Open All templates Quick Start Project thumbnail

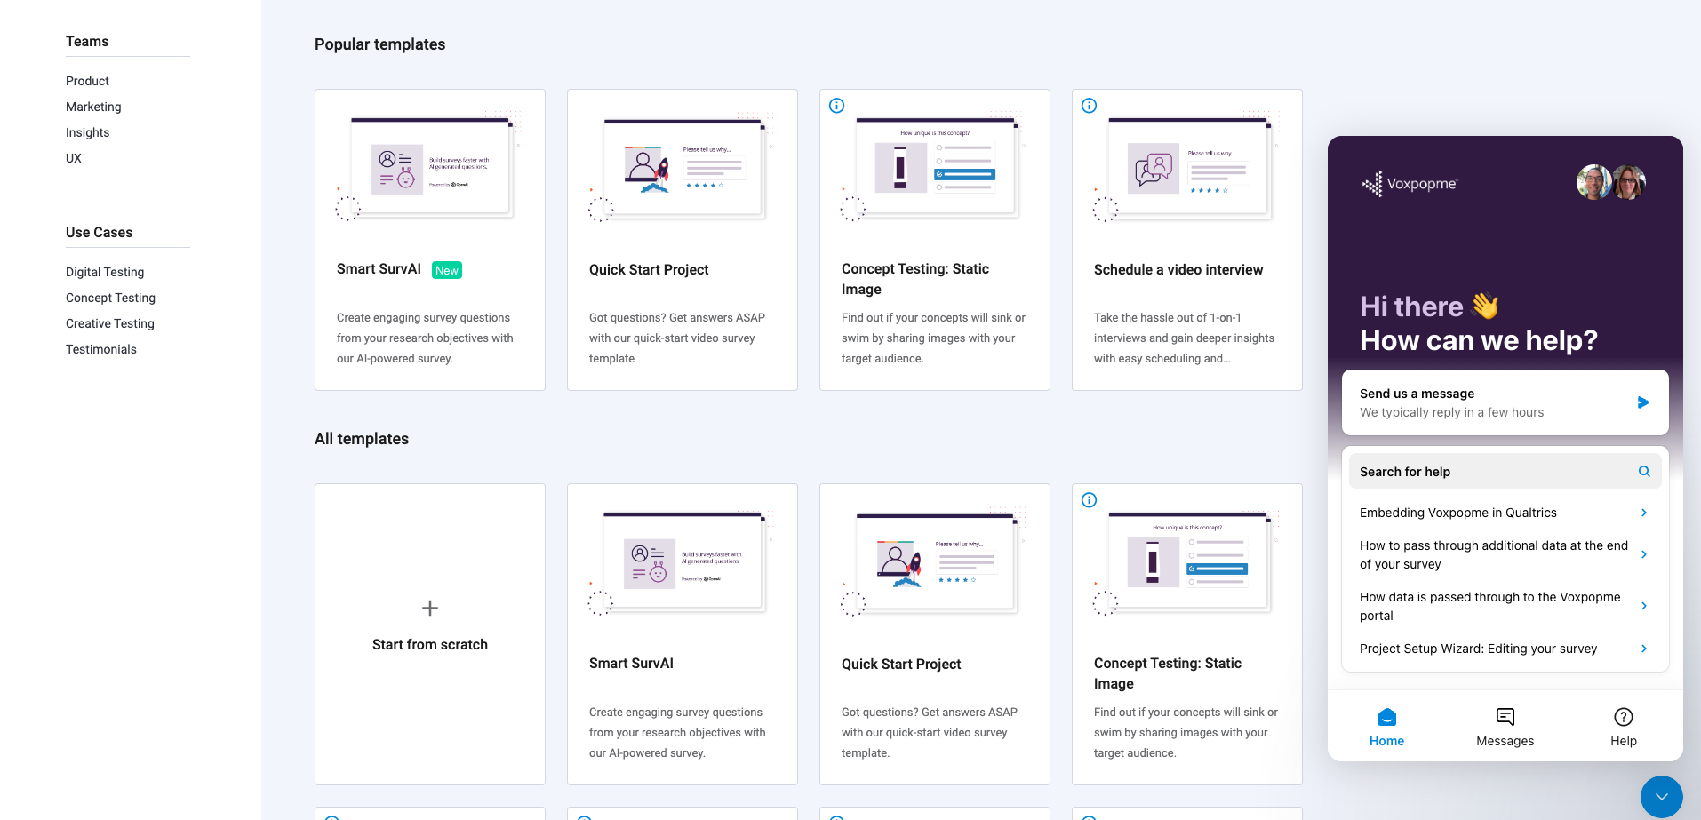[x=935, y=561]
